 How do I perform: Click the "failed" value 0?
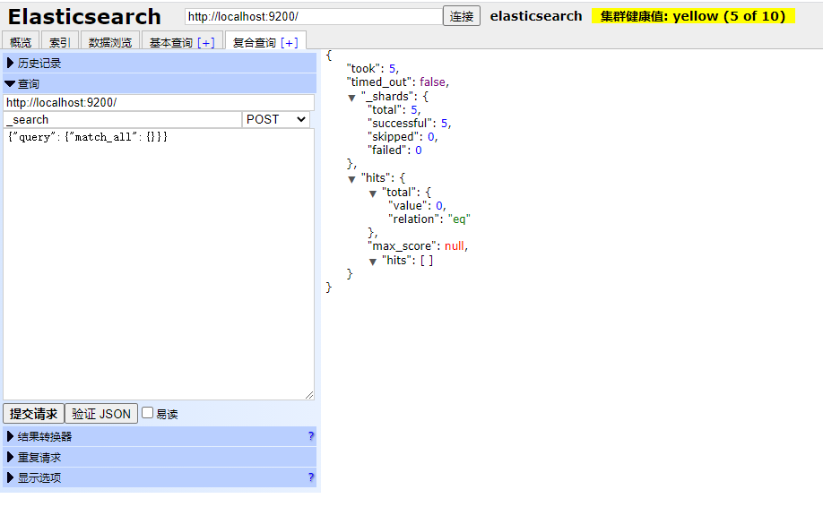coord(419,150)
